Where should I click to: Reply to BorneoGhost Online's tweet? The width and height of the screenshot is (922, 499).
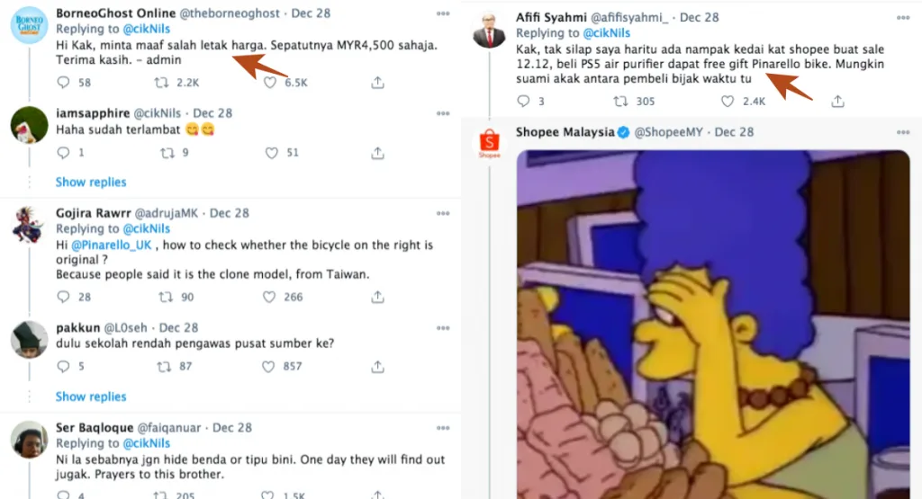63,83
